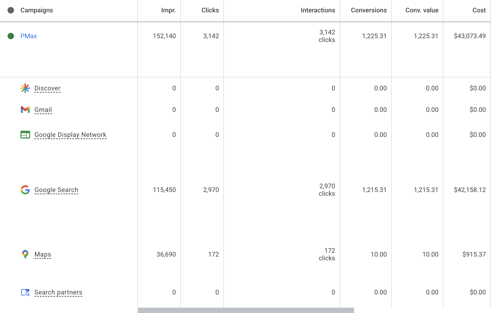Sort by the Impr. column header
491x313 pixels.
coord(168,10)
